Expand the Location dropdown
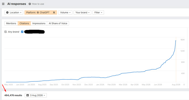189x100 pixels. pos(14,13)
